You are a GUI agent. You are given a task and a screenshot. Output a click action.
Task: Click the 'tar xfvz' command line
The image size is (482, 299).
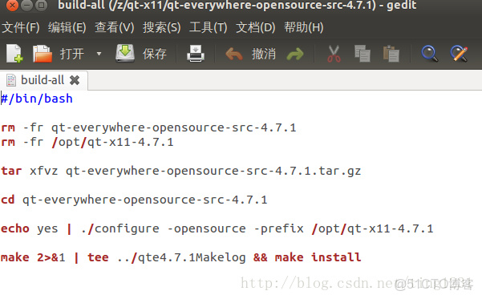pos(181,171)
